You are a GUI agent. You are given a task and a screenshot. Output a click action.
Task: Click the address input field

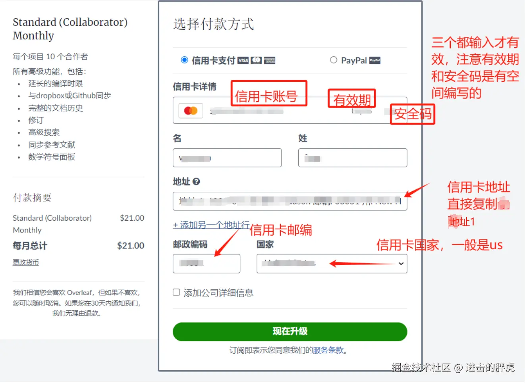pos(290,201)
